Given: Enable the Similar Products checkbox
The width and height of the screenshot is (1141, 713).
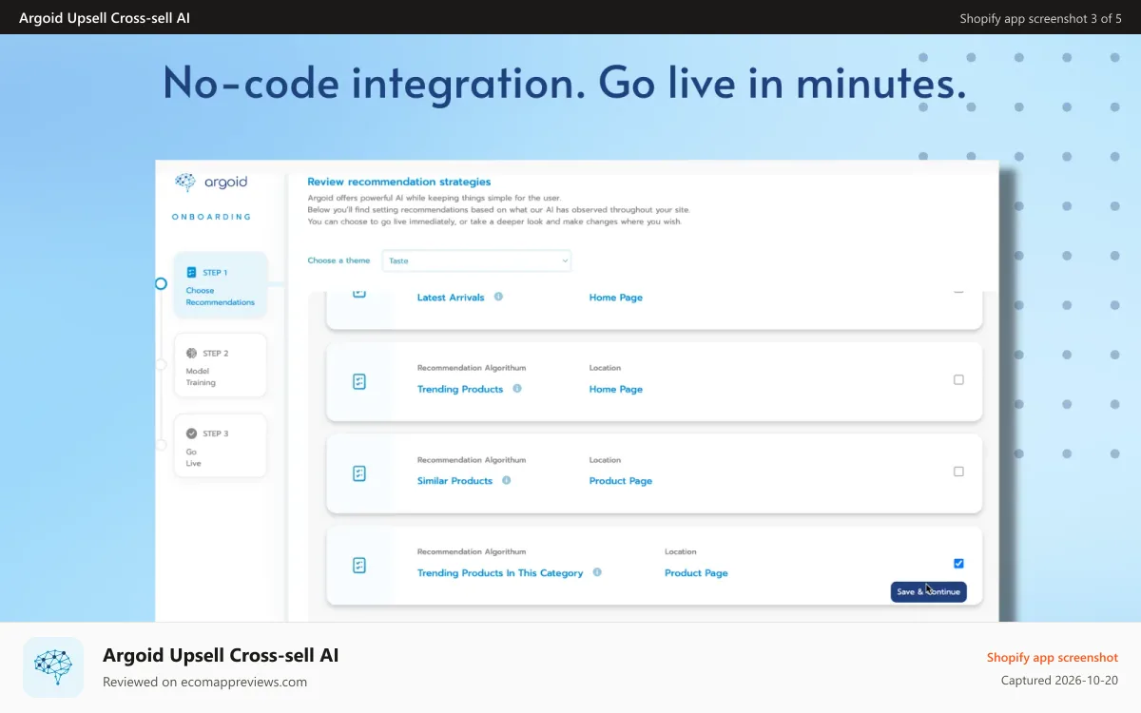Looking at the screenshot, I should [958, 472].
